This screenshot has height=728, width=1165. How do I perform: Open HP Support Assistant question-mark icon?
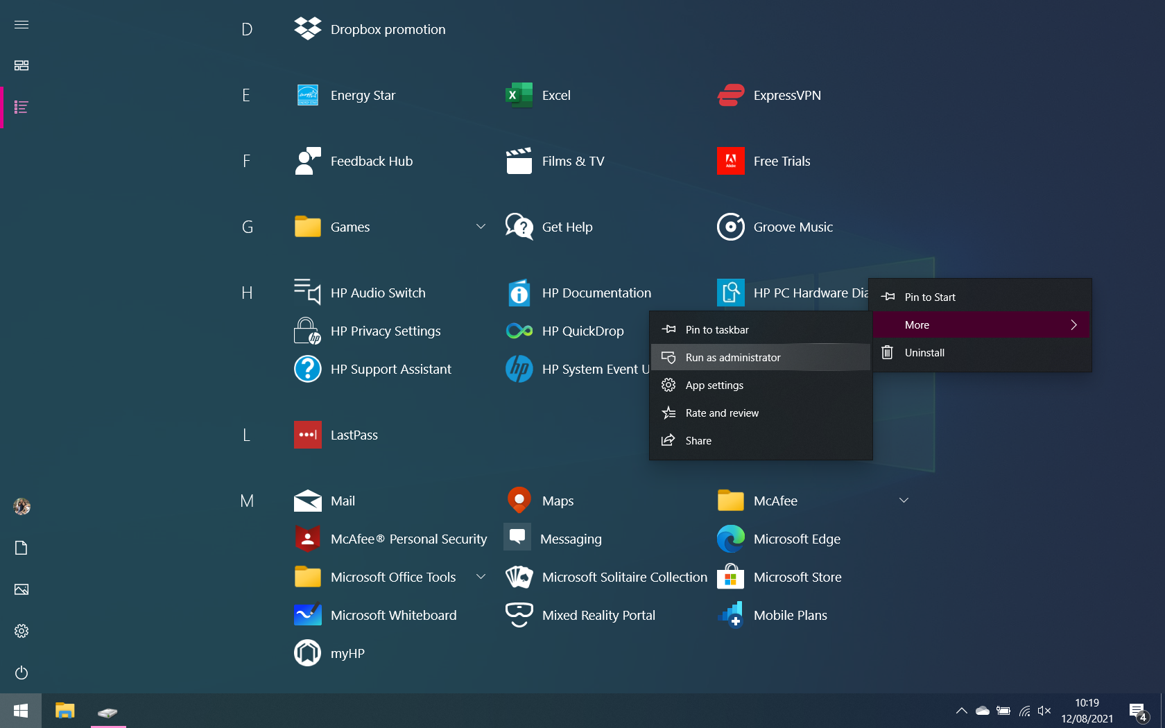pos(307,369)
